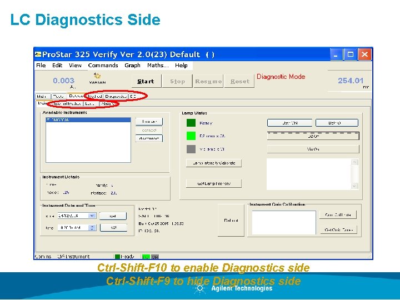The image size is (400, 300).
Task: Click the disconnect button
Action: tap(149, 138)
